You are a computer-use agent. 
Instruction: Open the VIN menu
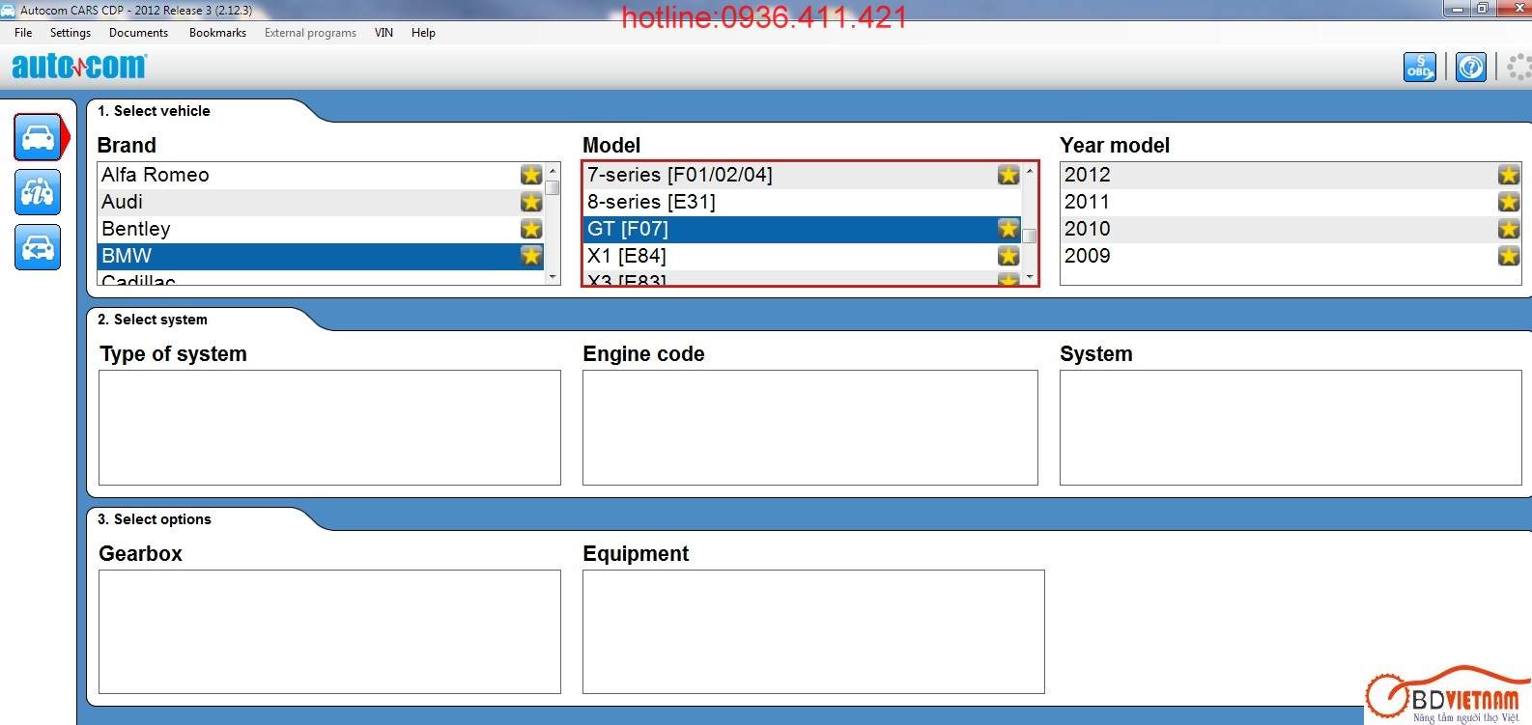(383, 33)
